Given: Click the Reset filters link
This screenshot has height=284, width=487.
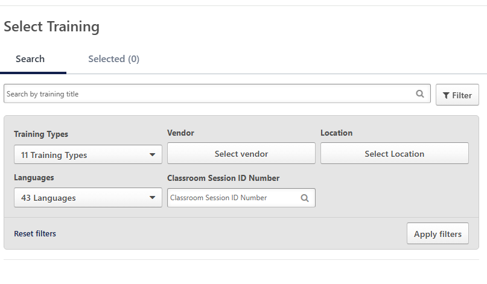Looking at the screenshot, I should [x=35, y=233].
